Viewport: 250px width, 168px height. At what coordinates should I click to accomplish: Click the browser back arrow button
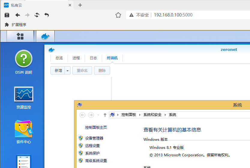18,15
